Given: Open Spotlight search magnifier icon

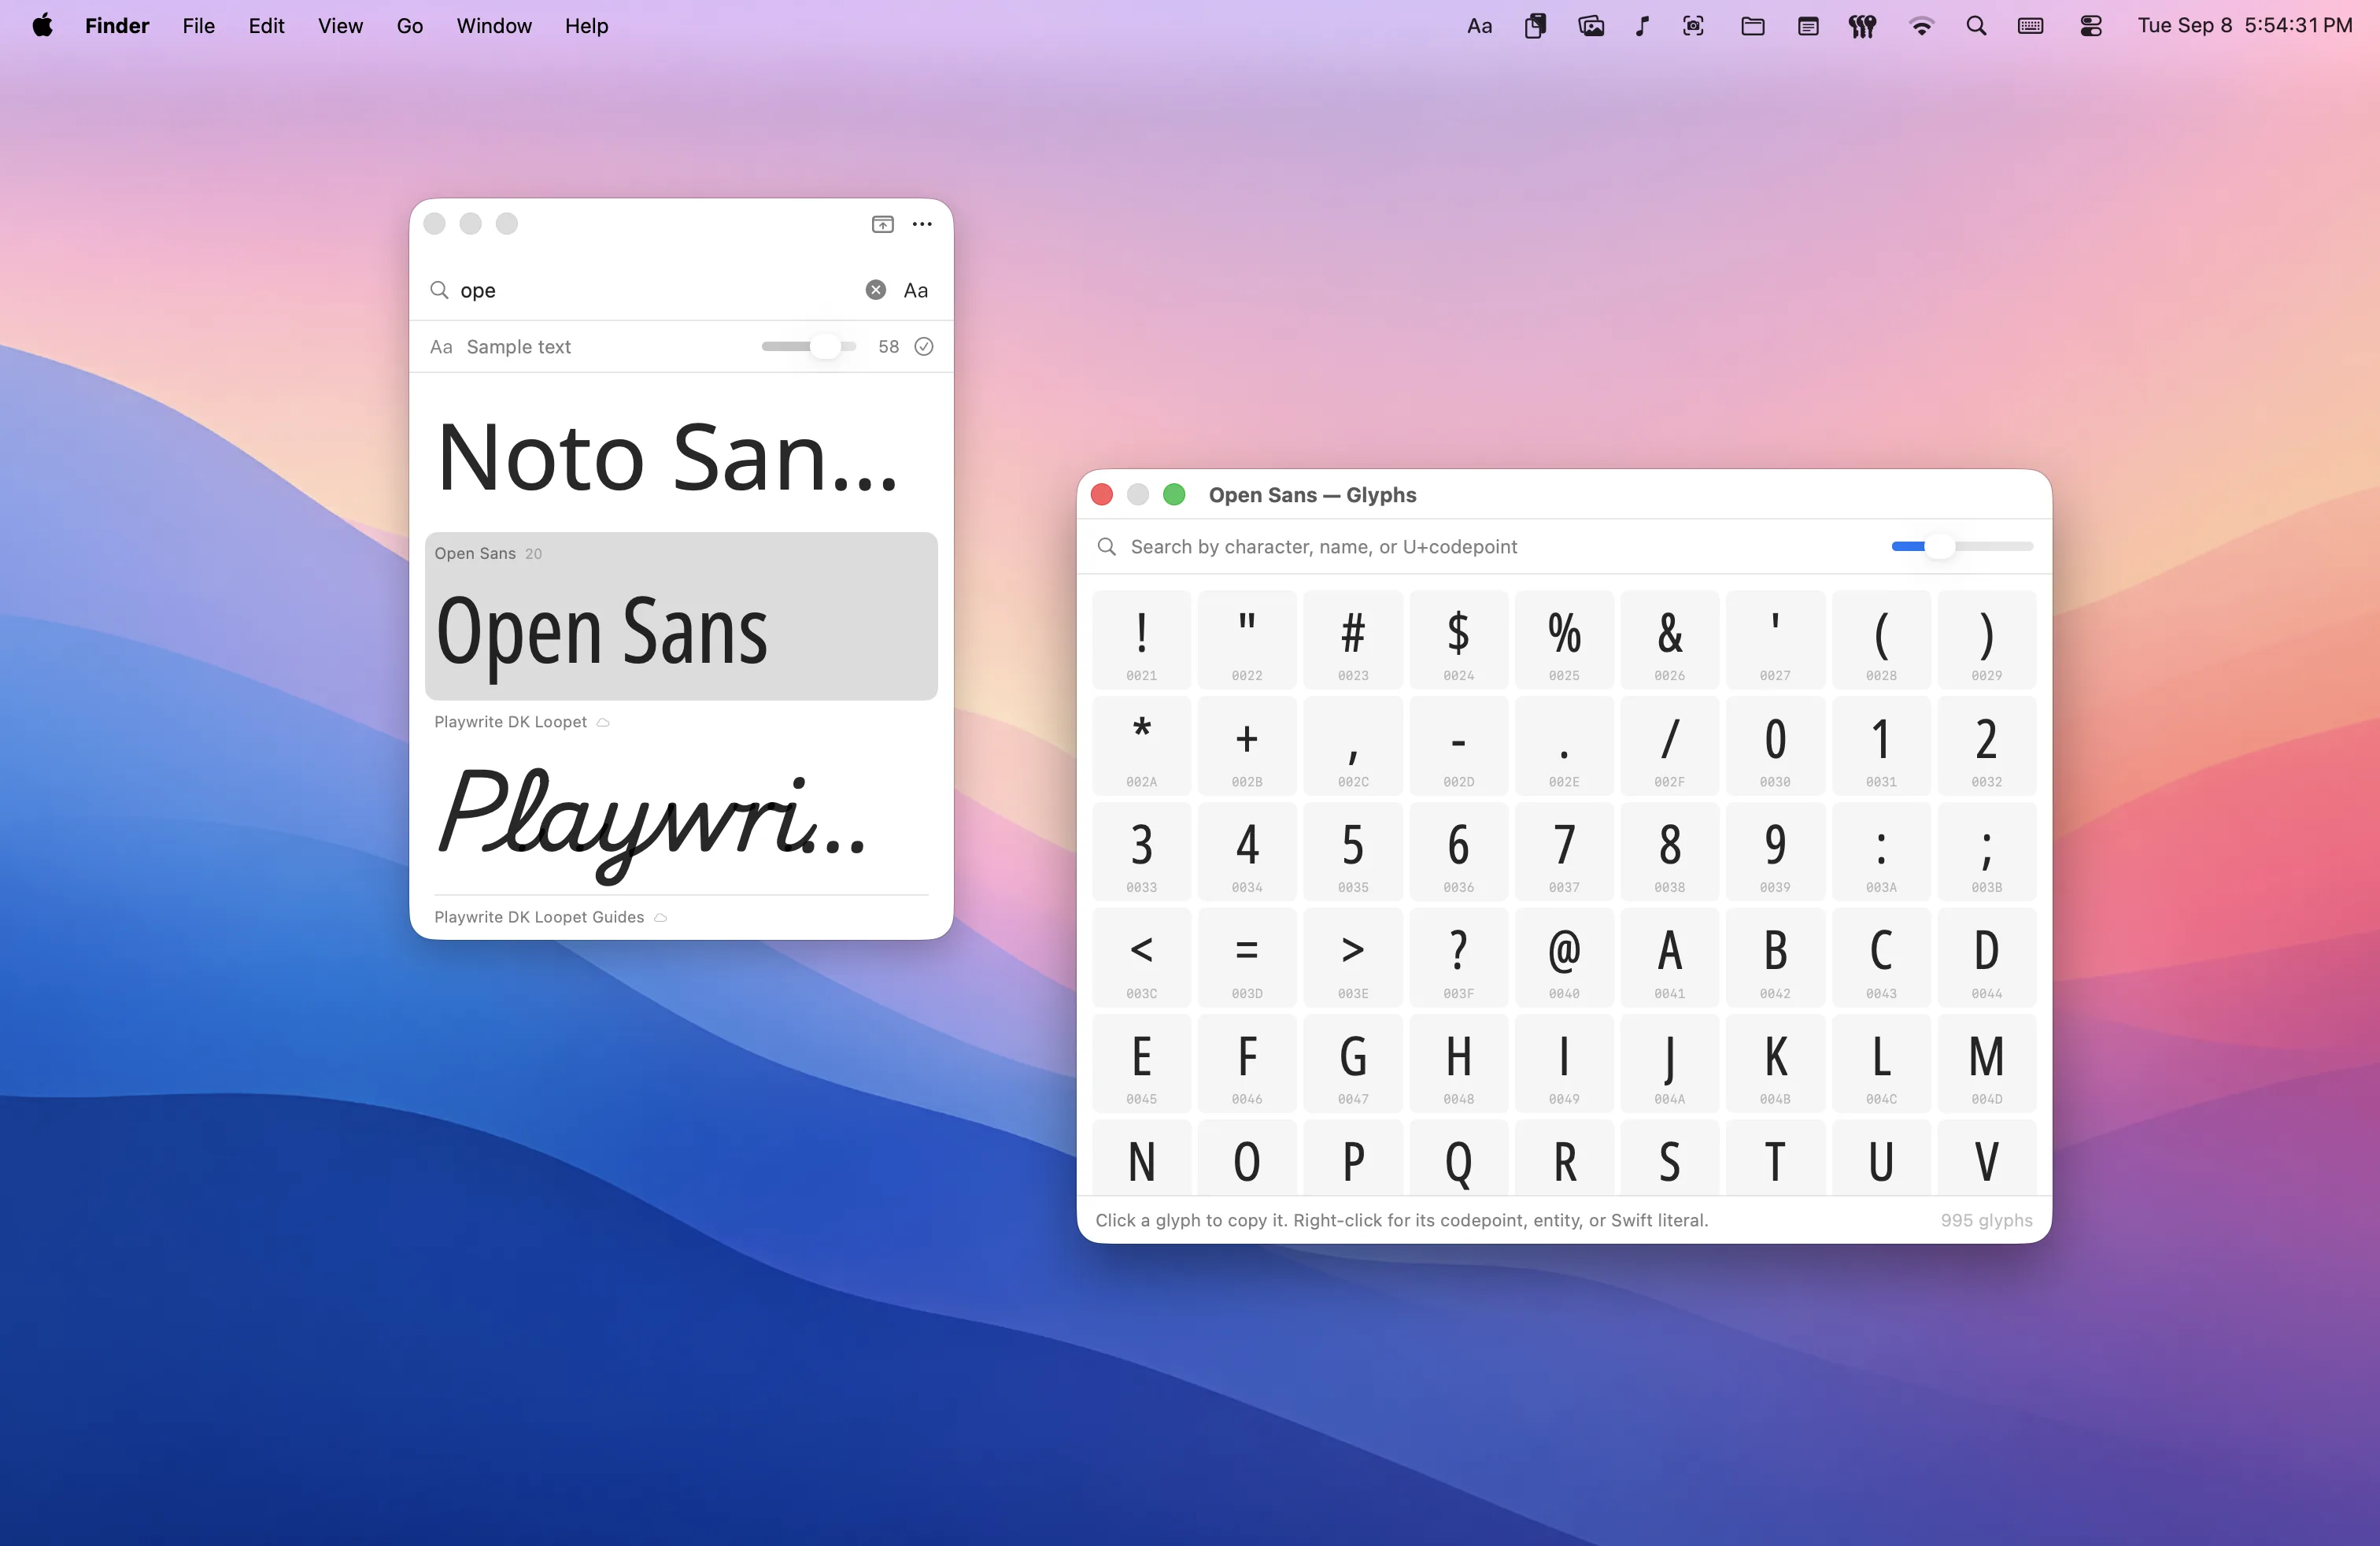Looking at the screenshot, I should click(1976, 26).
